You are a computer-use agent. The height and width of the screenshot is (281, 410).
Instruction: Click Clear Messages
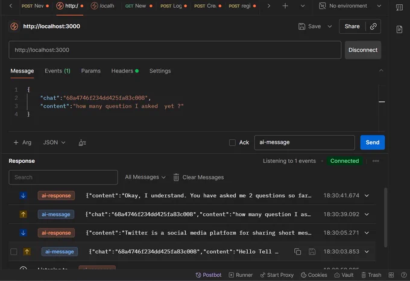tap(198, 177)
